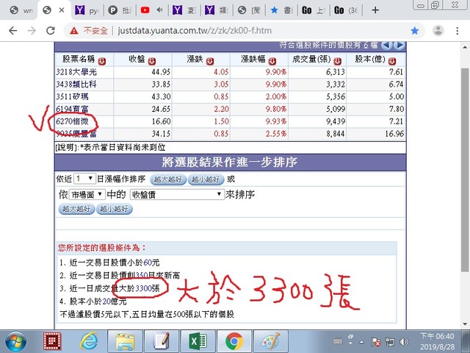Open Excel from the taskbar
Screen dimensions: 470x353
[x=198, y=340]
